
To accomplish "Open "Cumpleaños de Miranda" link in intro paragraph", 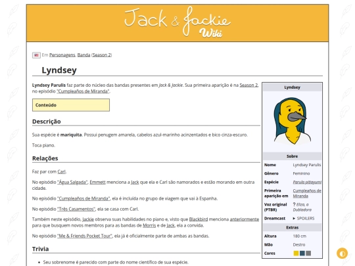I will (83, 91).
